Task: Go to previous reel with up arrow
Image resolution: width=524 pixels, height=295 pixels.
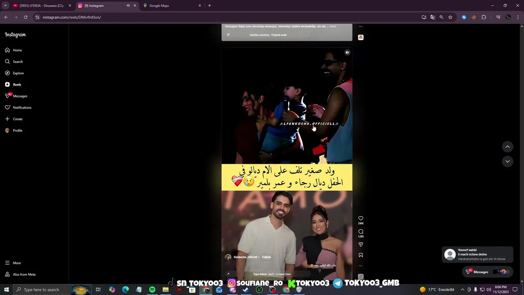Action: click(507, 147)
